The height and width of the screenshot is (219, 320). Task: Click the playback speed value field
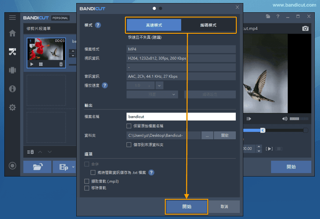point(140,85)
